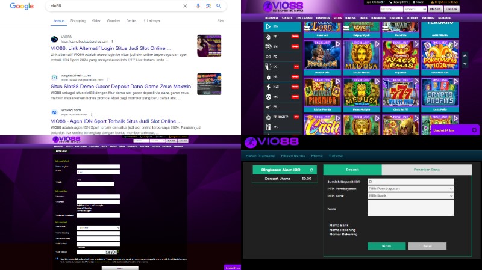
Task: Select the SM provider icon in slots sidebar
Action: (x=268, y=47)
